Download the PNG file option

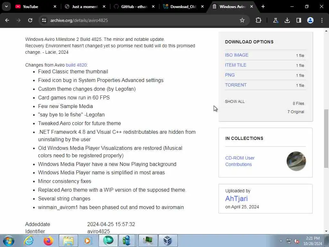230,75
